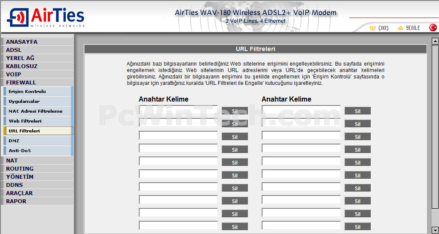The image size is (439, 234).
Task: Click Sil beside third left keyword
Action: [x=235, y=137]
